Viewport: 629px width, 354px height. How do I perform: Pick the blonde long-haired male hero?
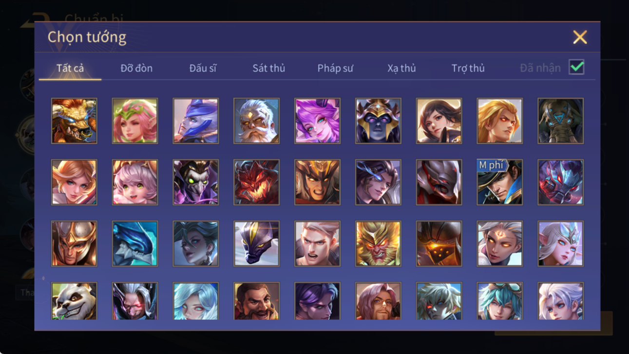pos(499,121)
